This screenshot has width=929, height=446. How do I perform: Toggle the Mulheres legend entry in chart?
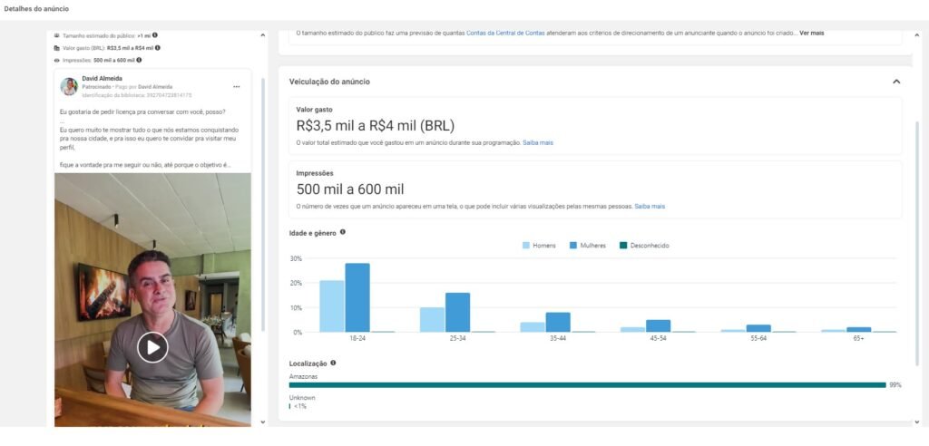585,246
